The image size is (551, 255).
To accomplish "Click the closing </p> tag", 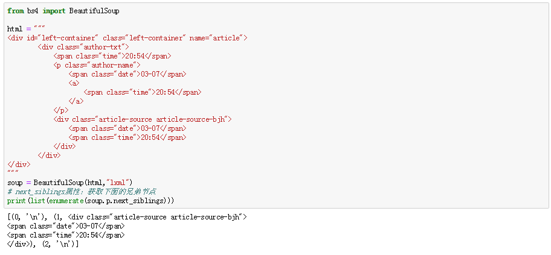I will tap(60, 110).
